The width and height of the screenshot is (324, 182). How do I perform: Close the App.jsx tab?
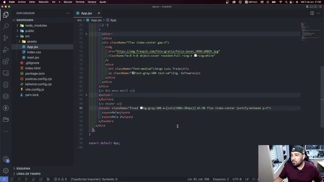(99, 13)
